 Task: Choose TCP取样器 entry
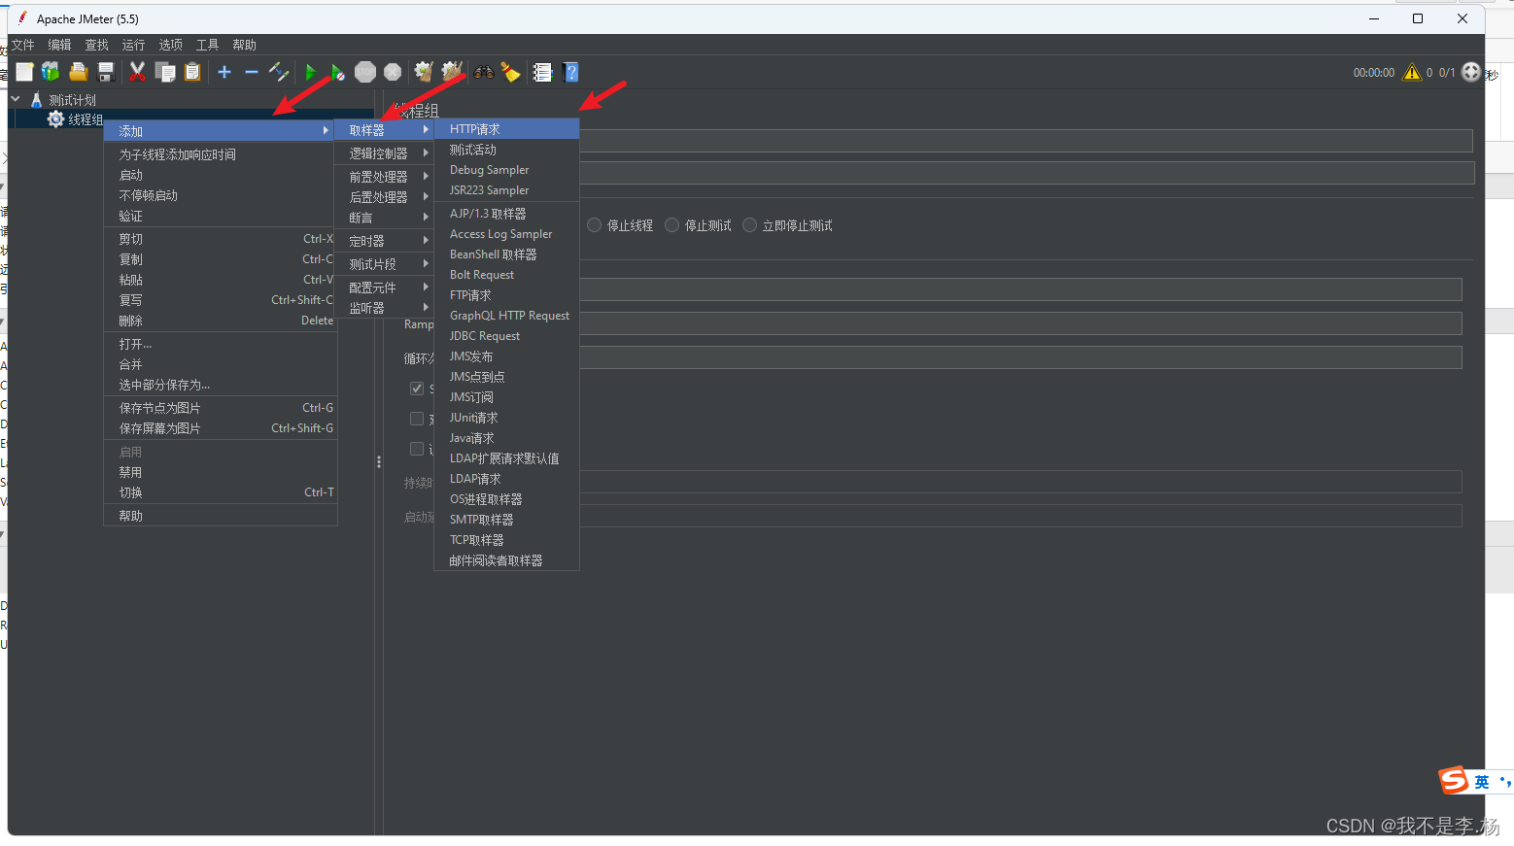click(x=506, y=540)
